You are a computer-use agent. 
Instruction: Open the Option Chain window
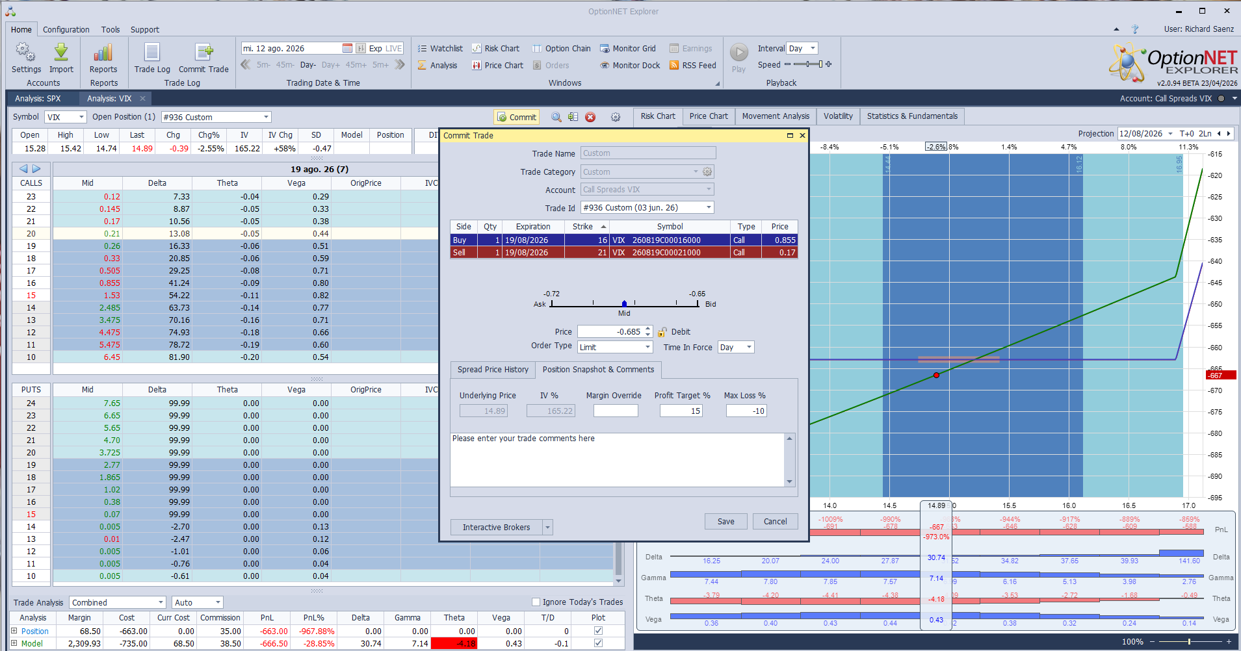pyautogui.click(x=562, y=48)
